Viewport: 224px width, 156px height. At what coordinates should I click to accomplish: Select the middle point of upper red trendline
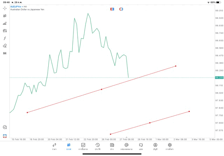click(x=101, y=89)
